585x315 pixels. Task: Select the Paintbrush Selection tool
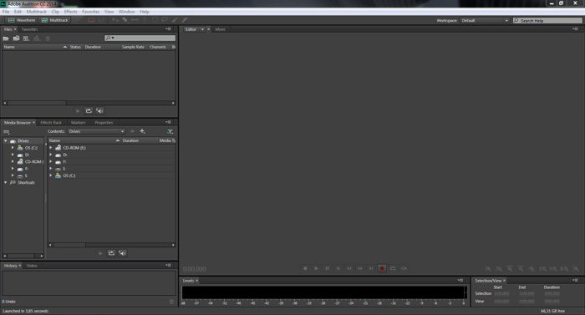click(x=174, y=20)
